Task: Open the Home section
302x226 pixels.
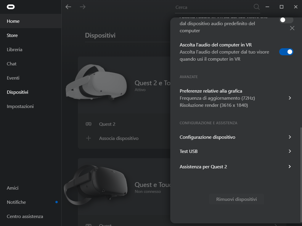Action: click(30, 21)
